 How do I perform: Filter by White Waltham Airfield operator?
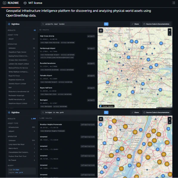coord(22,72)
